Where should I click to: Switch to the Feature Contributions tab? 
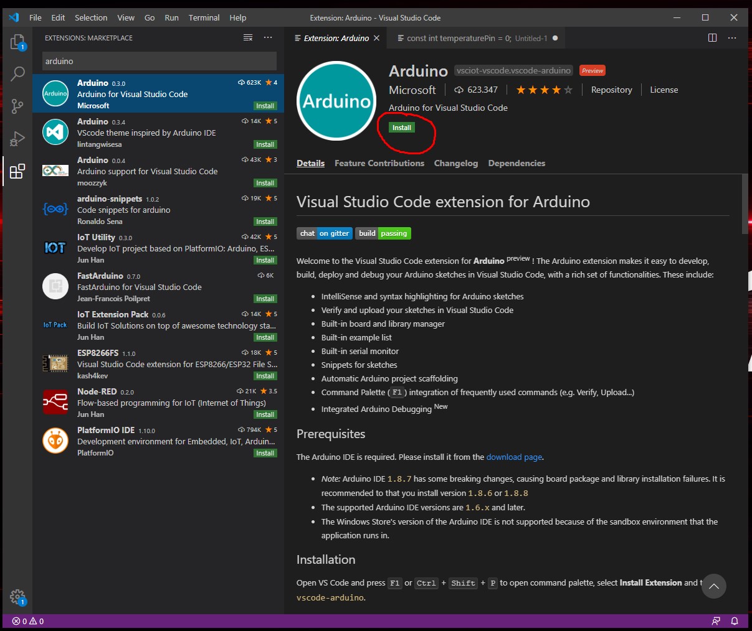pos(379,163)
